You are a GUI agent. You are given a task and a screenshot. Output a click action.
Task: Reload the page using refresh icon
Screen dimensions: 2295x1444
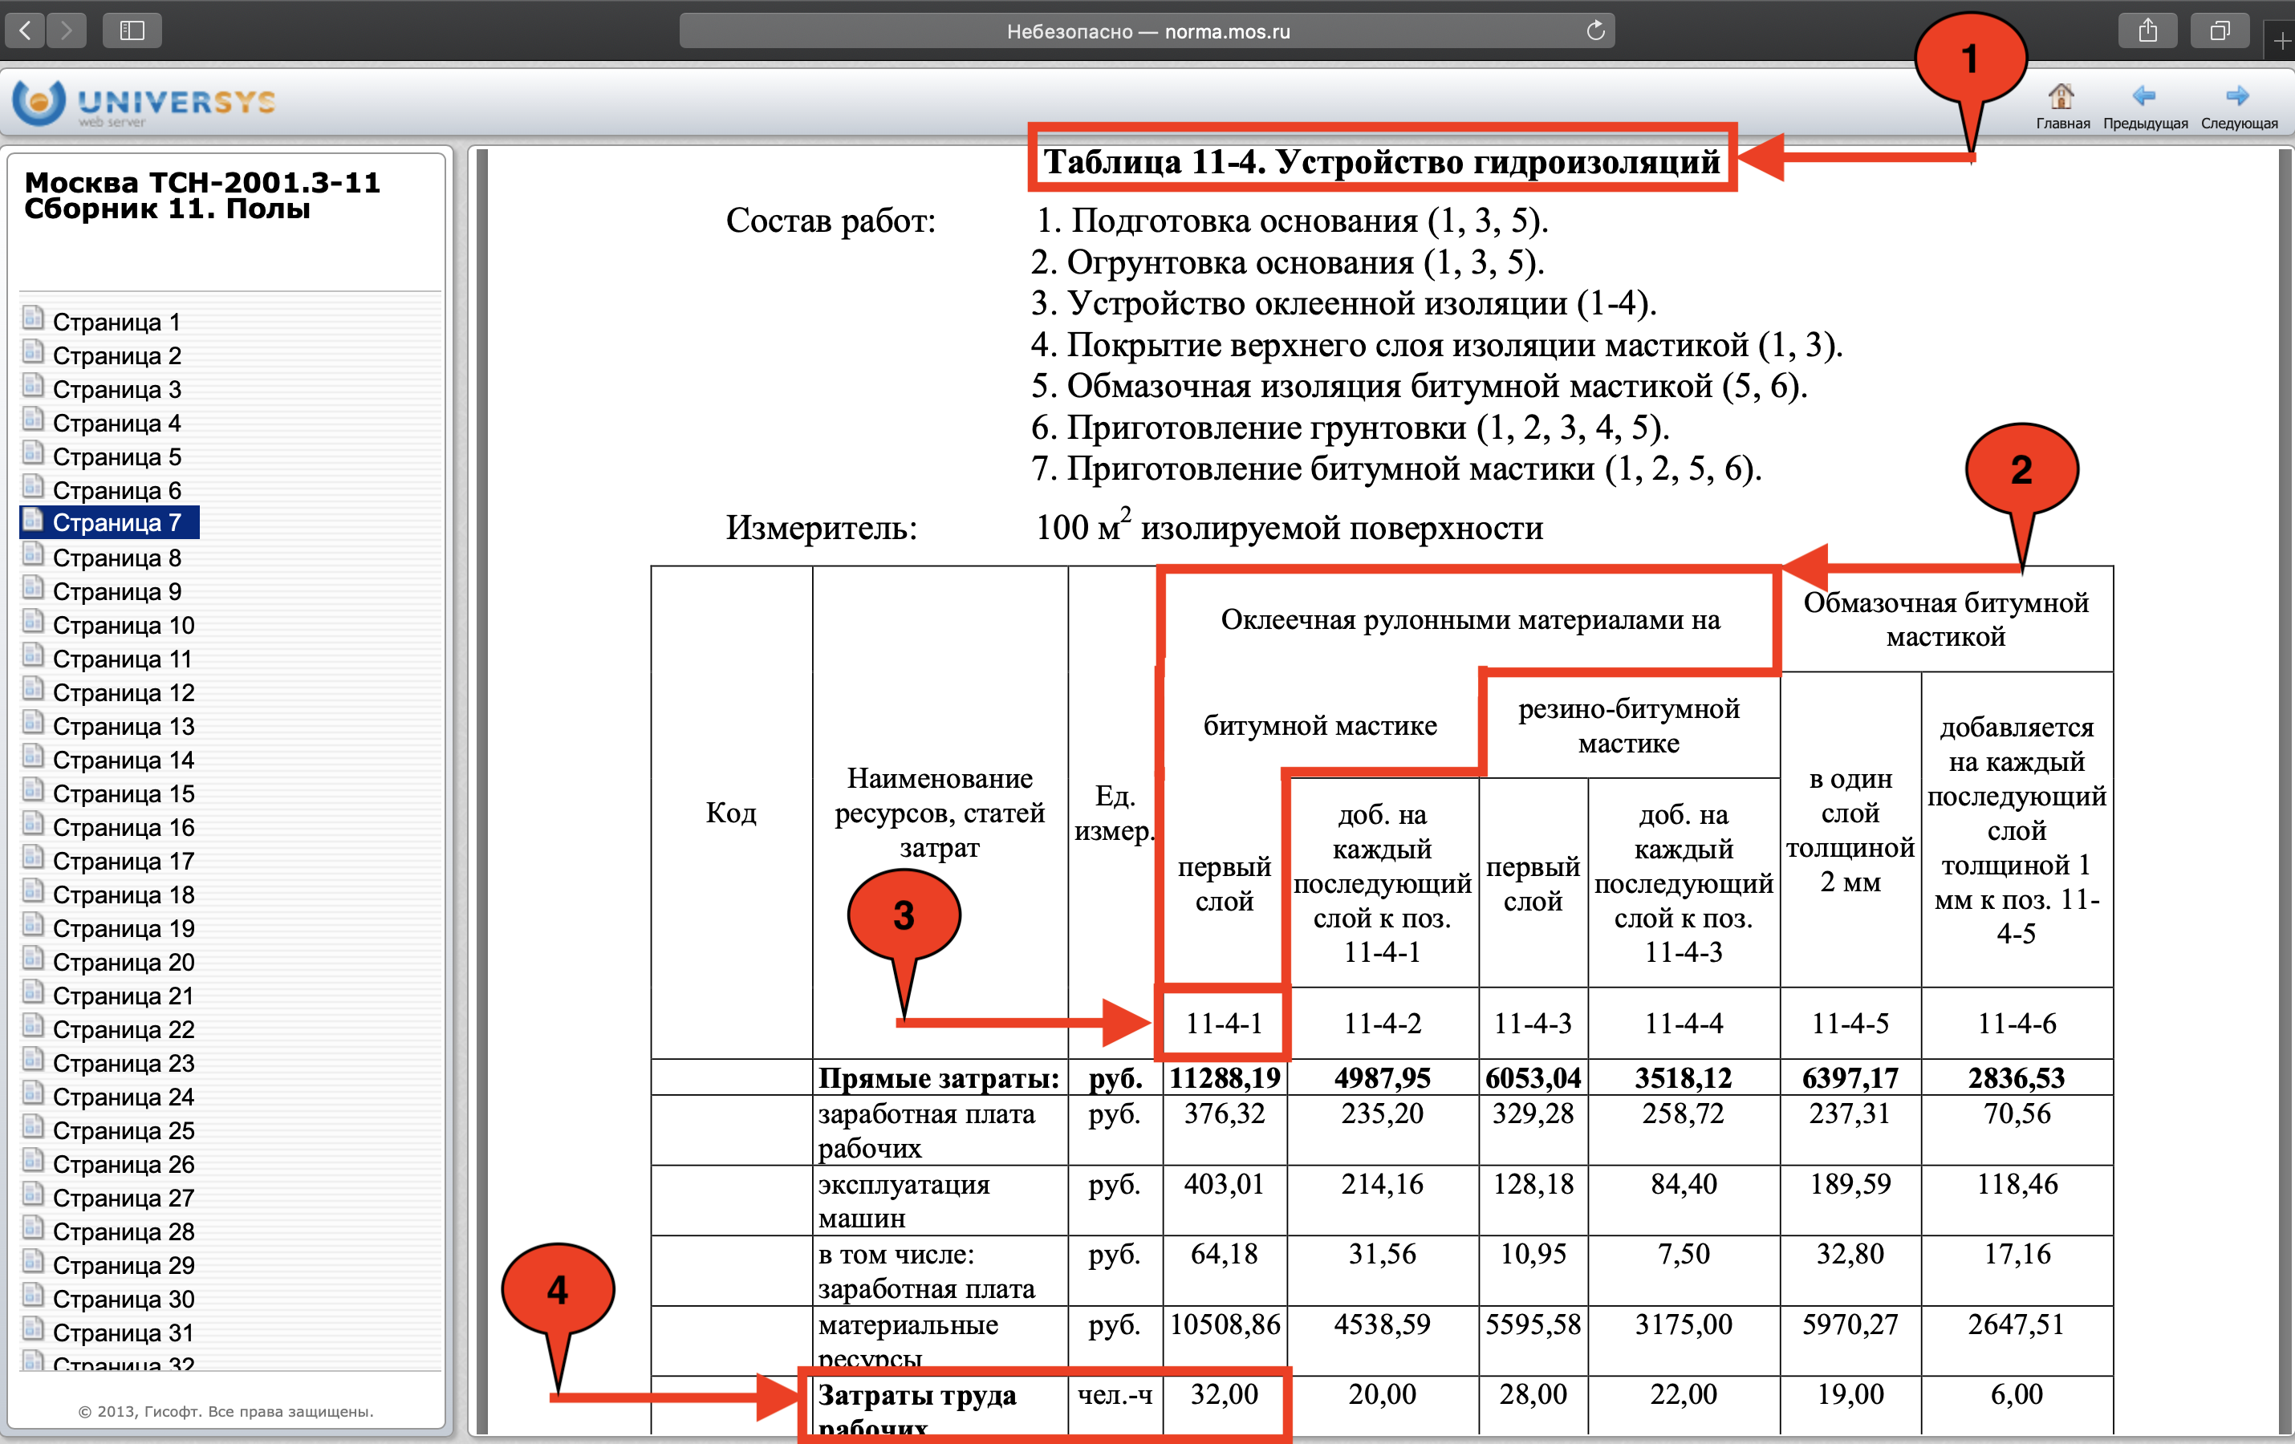(1595, 30)
